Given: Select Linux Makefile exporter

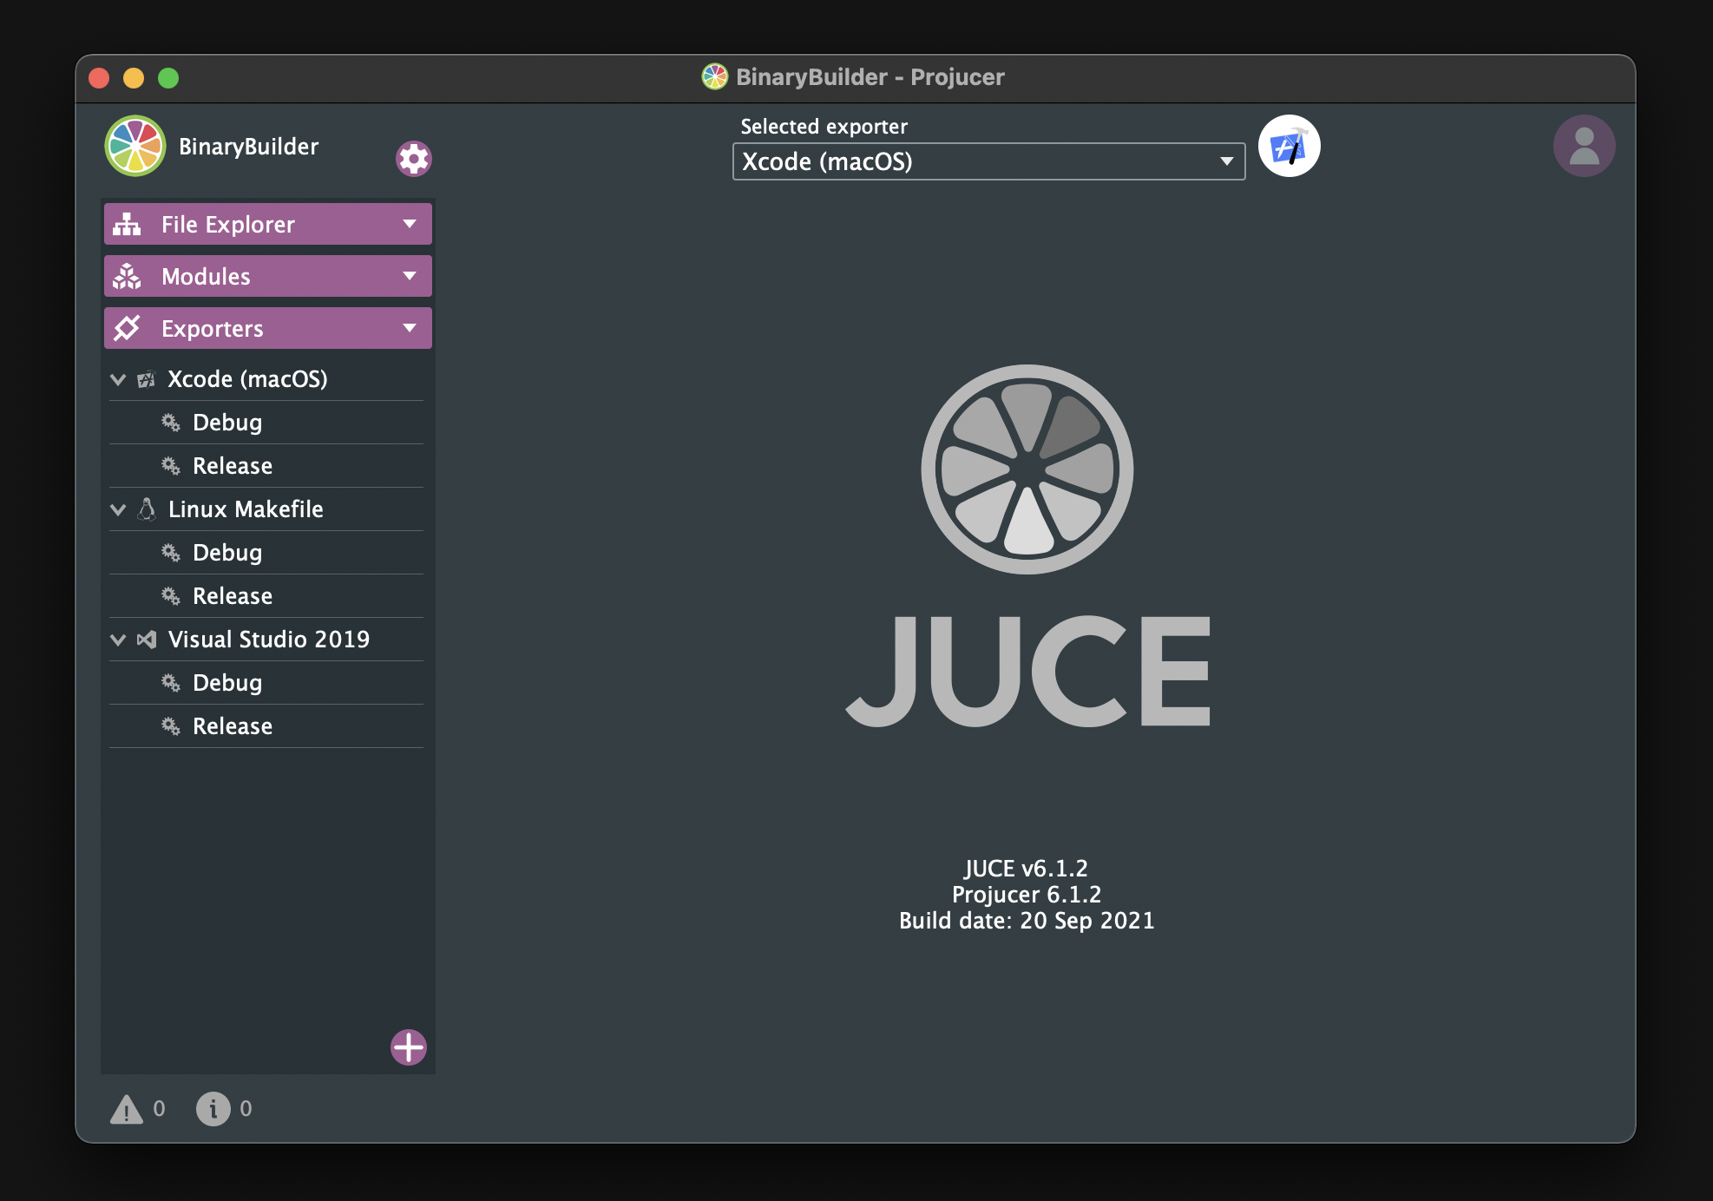Looking at the screenshot, I should 266,509.
